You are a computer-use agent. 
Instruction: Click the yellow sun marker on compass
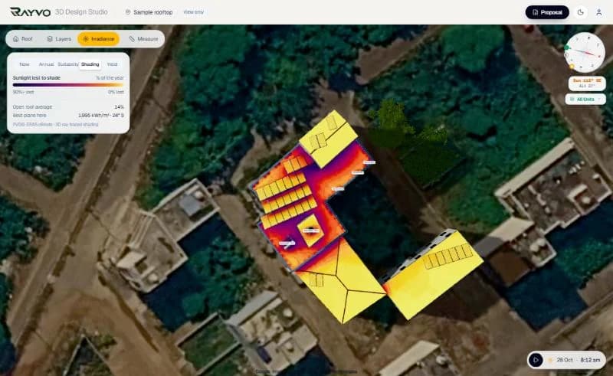[x=572, y=67]
